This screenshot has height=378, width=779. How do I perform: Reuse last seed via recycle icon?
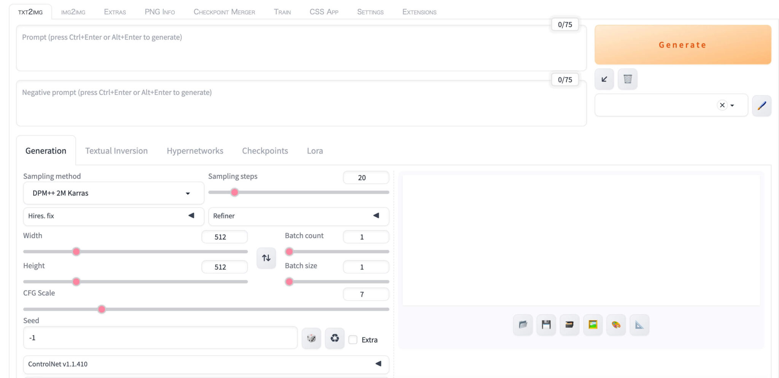tap(334, 338)
